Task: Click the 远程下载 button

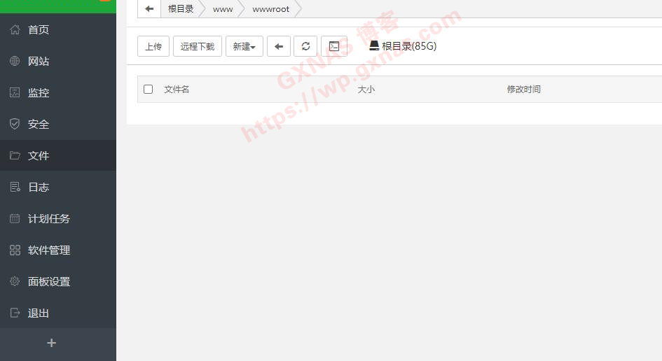Action: (198, 46)
